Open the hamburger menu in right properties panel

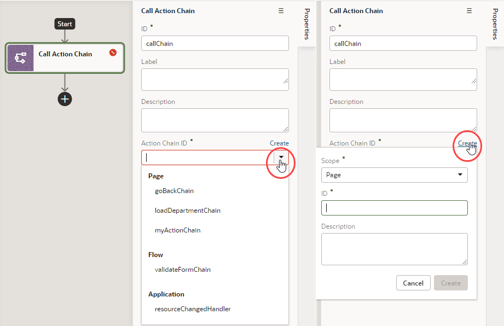coord(470,11)
